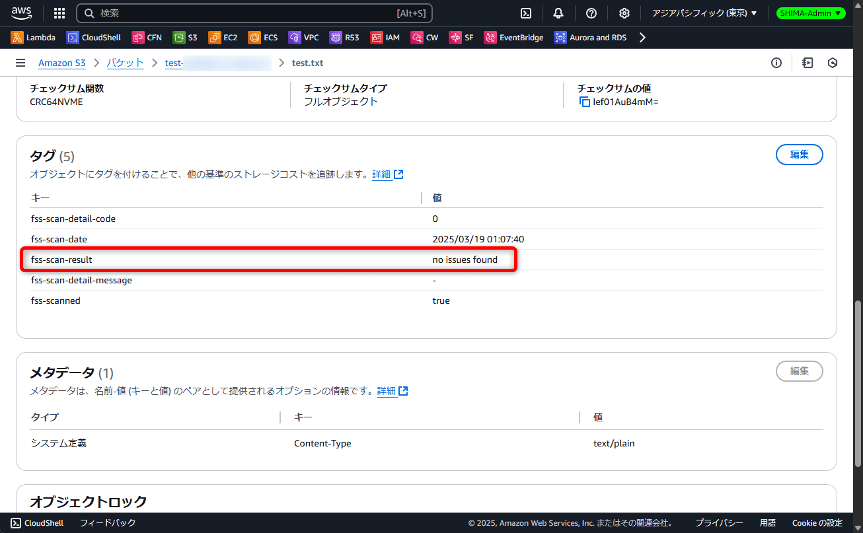Open Aurora and RDS favorite shortcut

pyautogui.click(x=590, y=38)
